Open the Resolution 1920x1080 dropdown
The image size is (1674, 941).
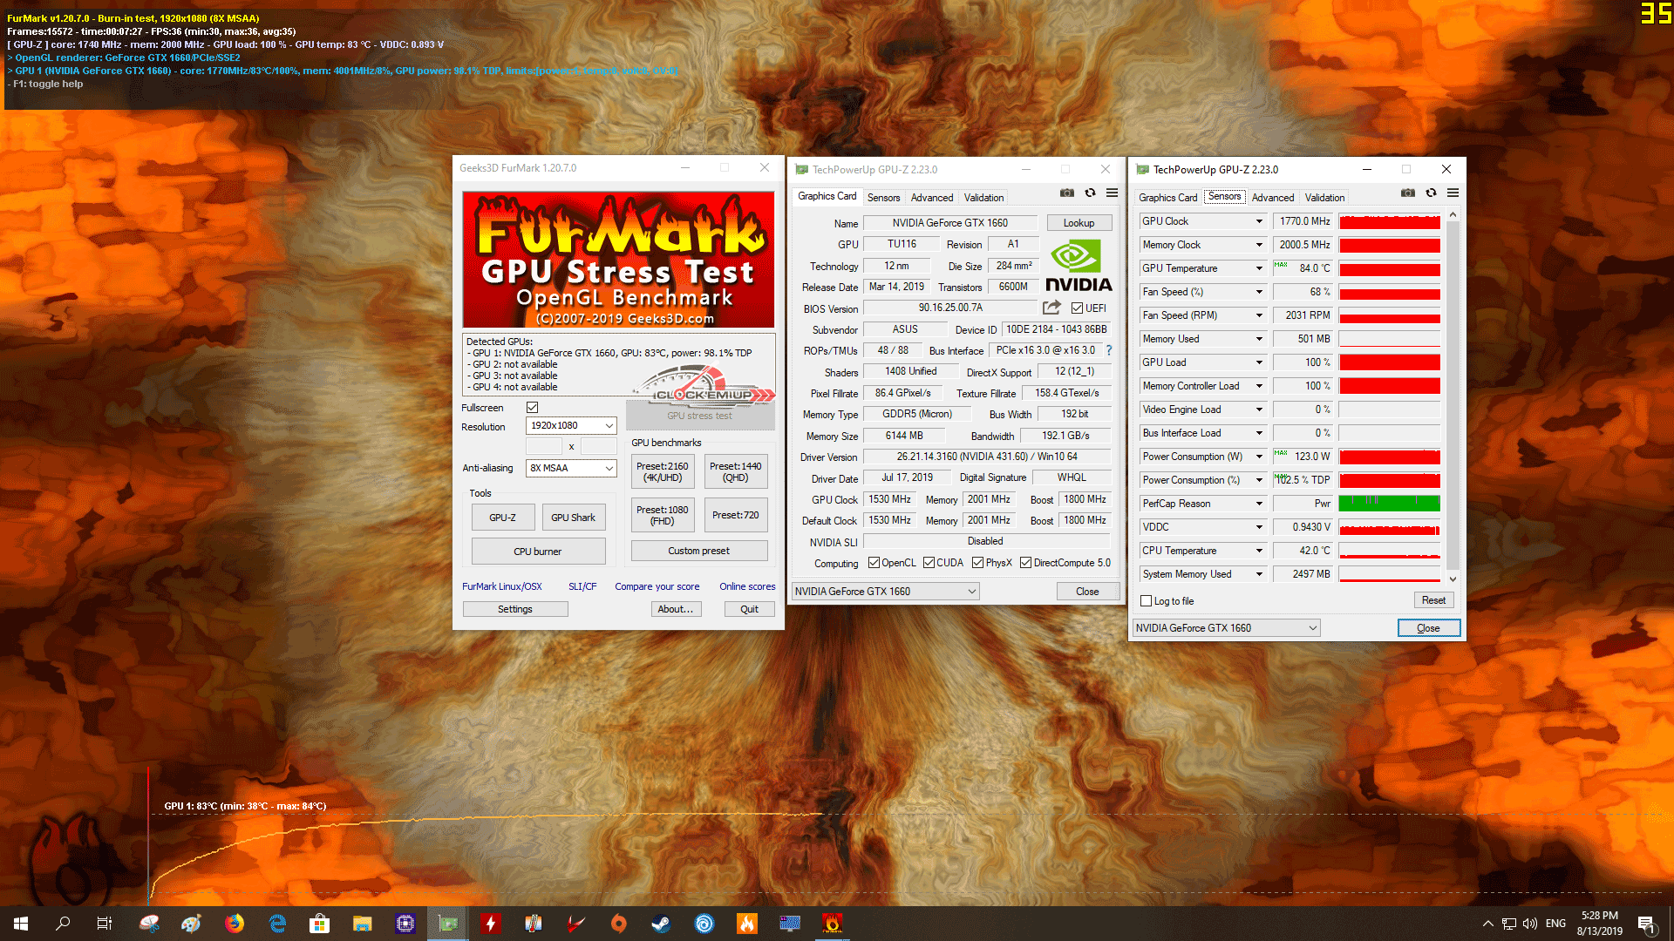572,425
